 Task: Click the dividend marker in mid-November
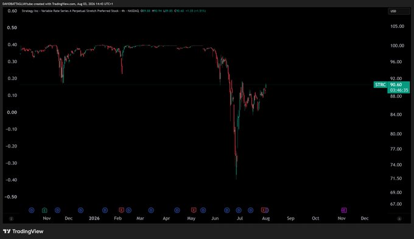pos(58,210)
